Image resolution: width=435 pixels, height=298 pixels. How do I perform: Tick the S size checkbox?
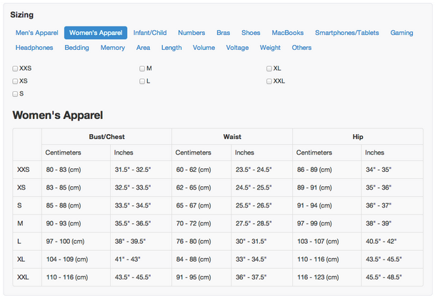[15, 94]
